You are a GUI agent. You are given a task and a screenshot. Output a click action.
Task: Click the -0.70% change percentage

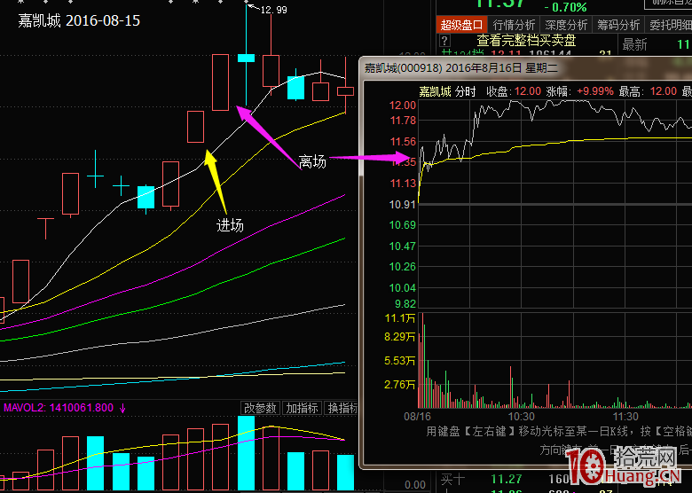pos(566,7)
